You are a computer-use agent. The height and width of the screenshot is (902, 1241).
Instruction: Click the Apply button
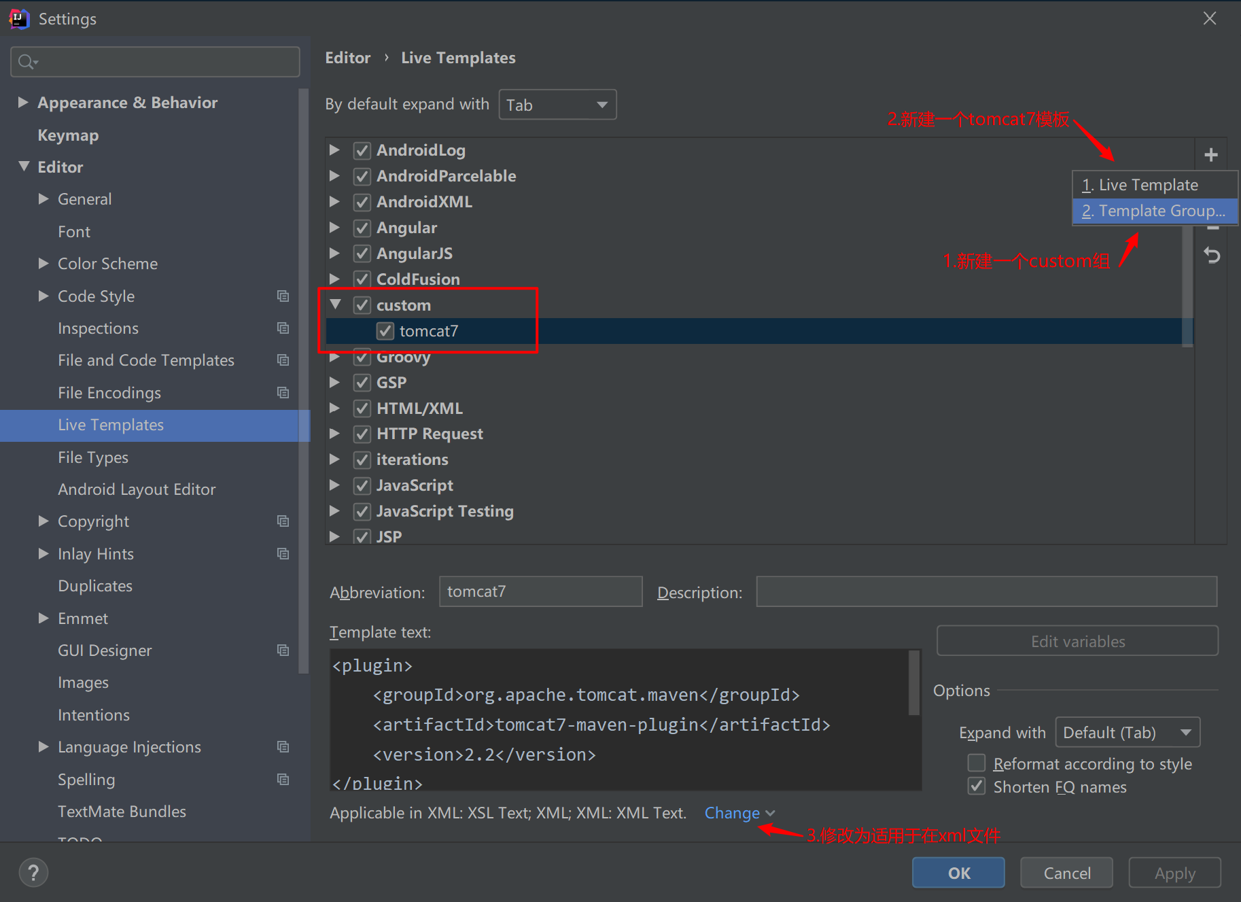pyautogui.click(x=1174, y=873)
